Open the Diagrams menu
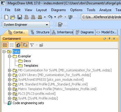The image size is (121, 112). (58, 10)
